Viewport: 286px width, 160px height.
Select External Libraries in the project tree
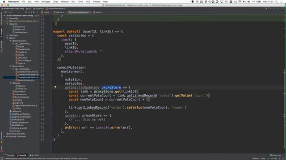[17, 134]
